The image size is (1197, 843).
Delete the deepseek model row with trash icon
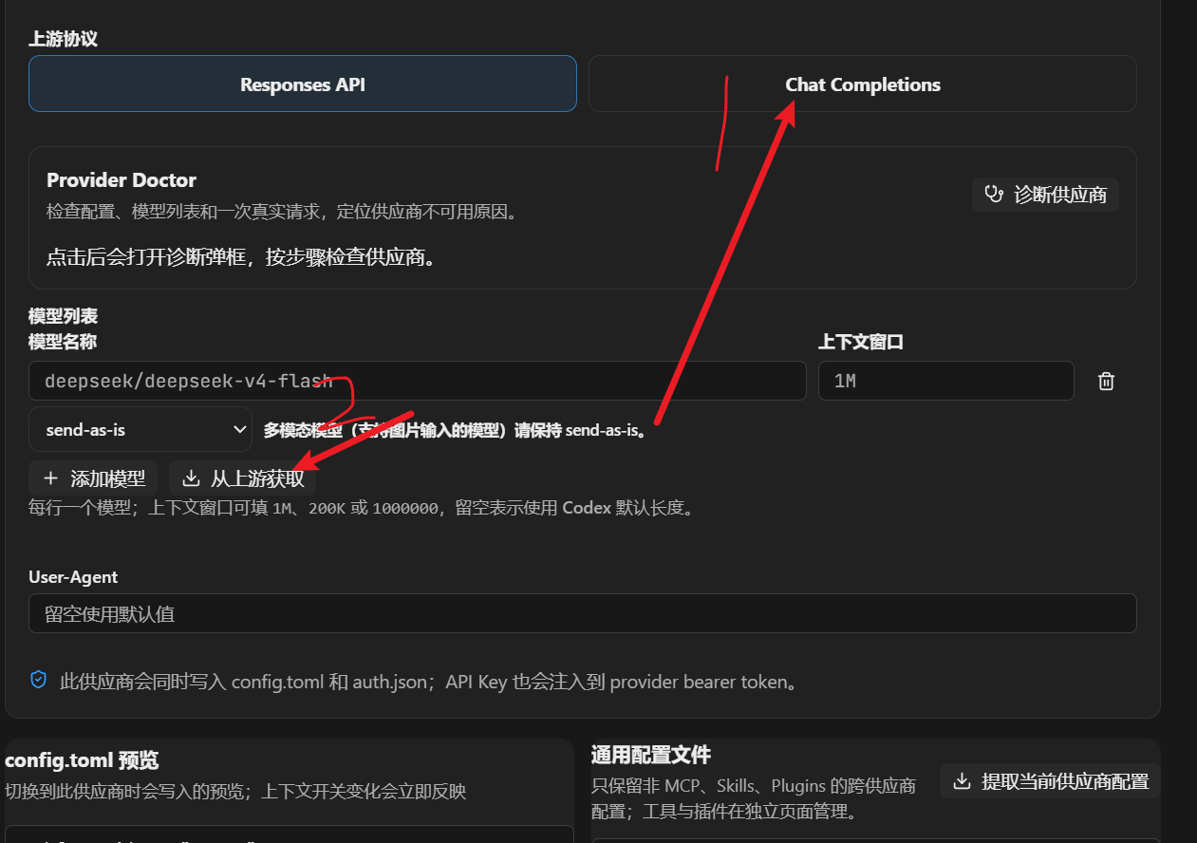point(1106,382)
